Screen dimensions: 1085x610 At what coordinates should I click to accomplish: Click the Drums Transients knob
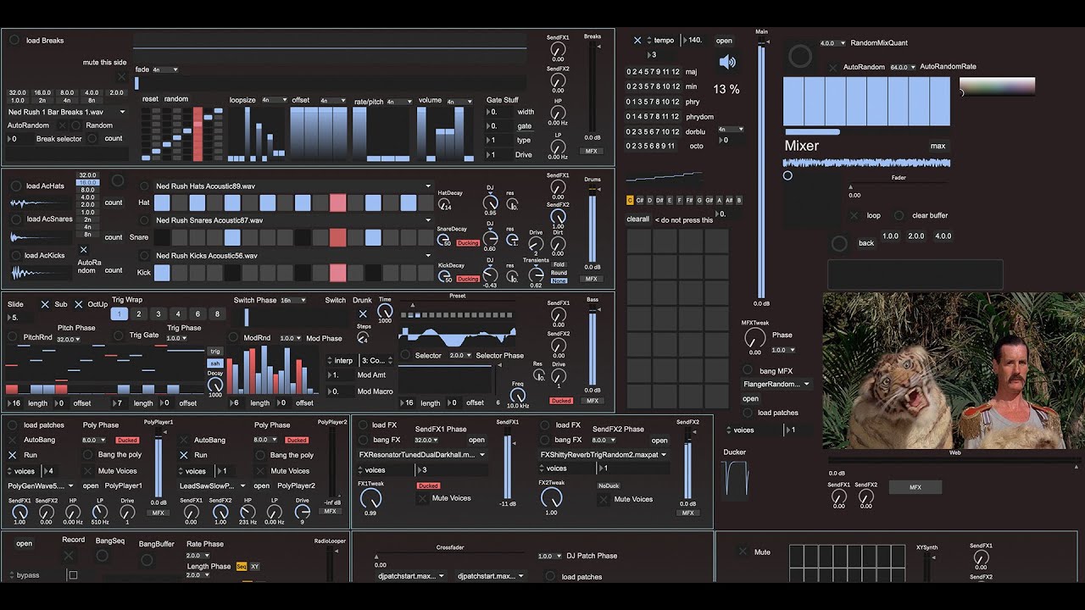(x=536, y=275)
